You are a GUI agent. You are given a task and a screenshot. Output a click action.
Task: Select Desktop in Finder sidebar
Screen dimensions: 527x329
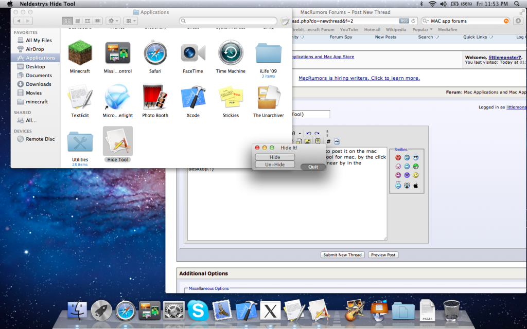(36, 66)
